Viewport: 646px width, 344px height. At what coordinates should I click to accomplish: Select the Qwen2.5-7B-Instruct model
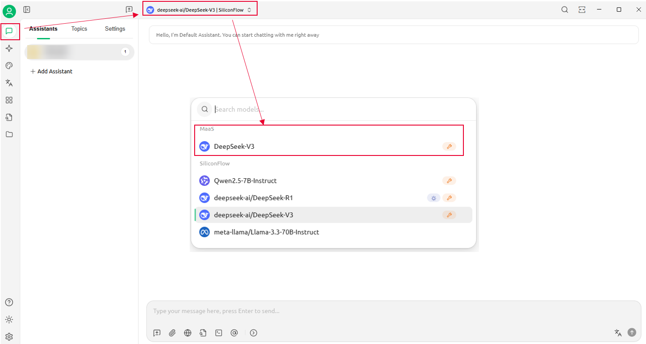coord(333,181)
